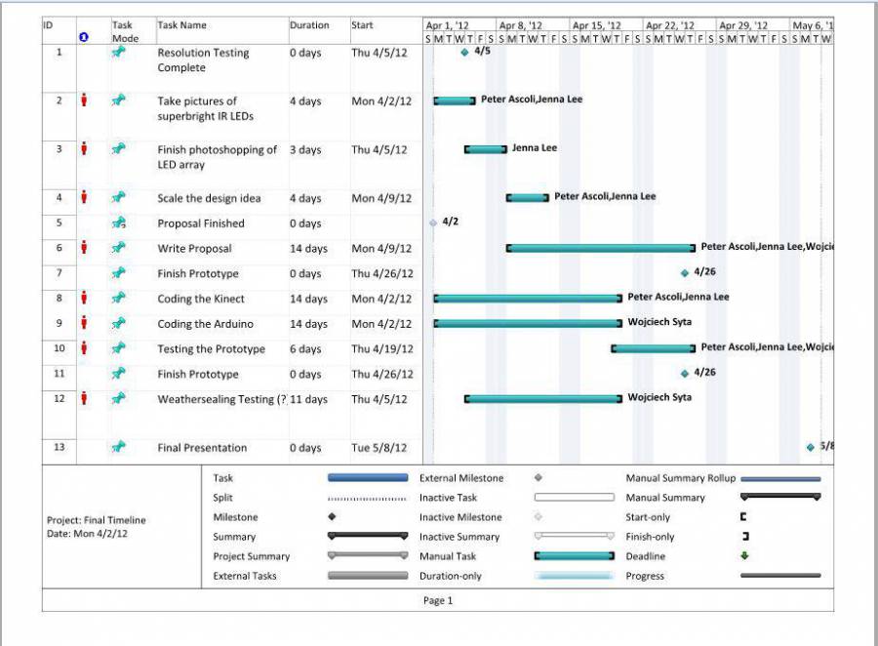Select the Coding the Arduino Gantt bar
This screenshot has height=646, width=878.
[x=528, y=323]
